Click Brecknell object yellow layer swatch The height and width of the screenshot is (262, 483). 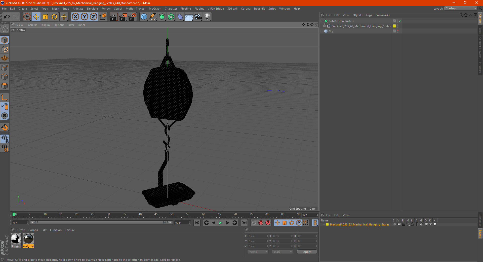pos(394,26)
